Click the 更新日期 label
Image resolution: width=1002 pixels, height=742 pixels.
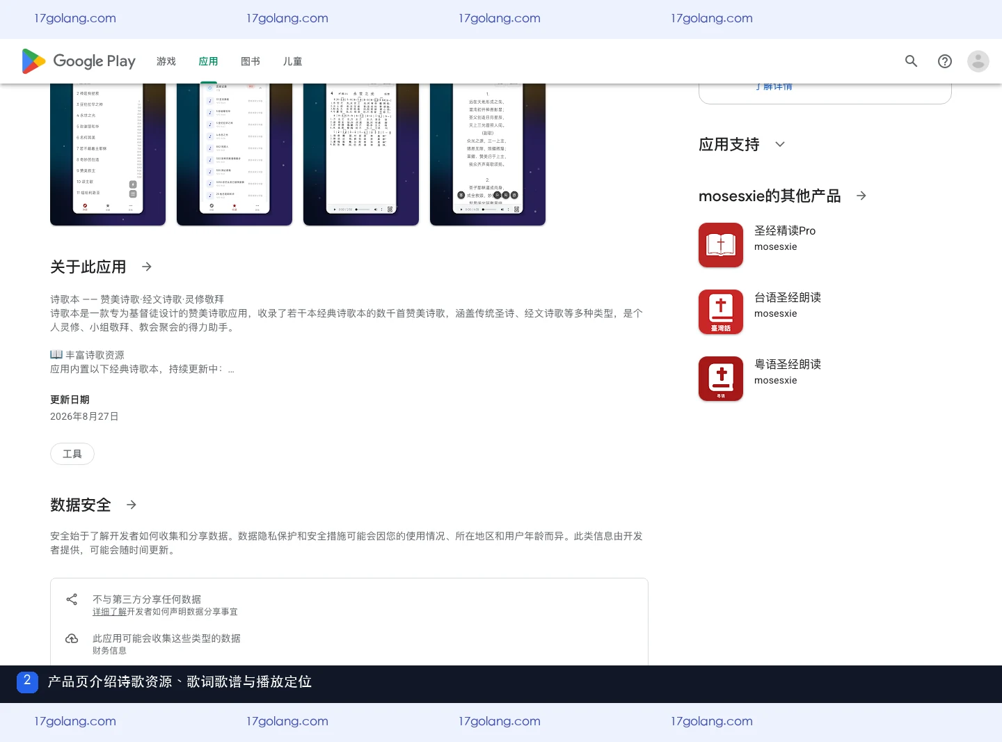tap(70, 400)
